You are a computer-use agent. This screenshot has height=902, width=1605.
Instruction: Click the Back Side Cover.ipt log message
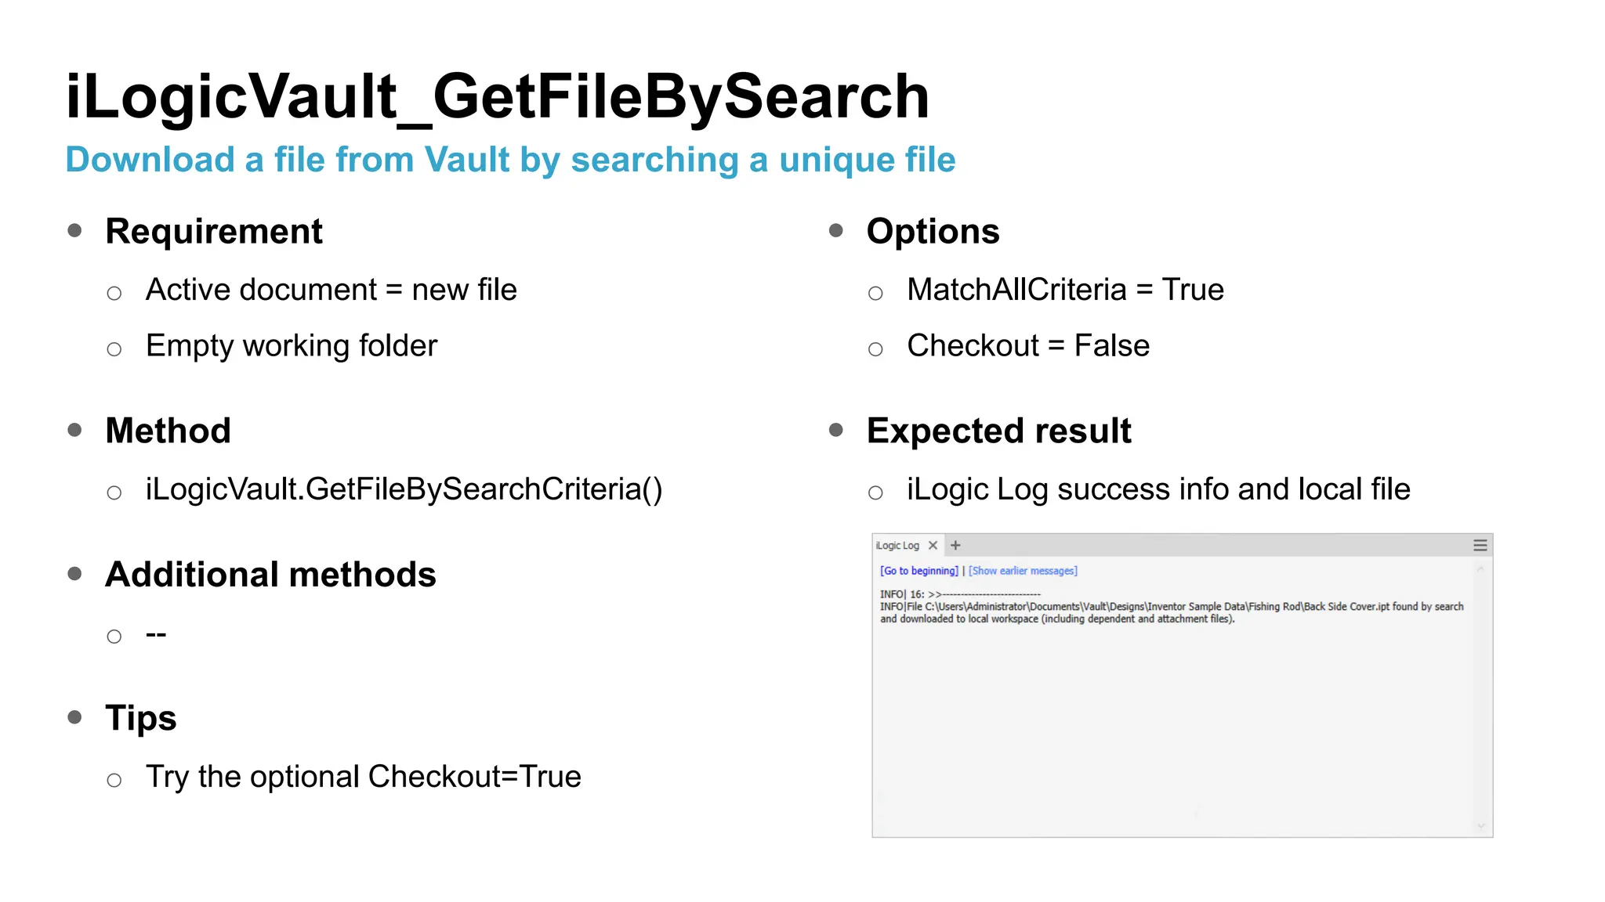[1171, 612]
